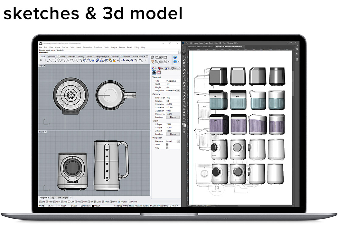Toggle the End osnap checkbox
338x225 pixels.
40,202
